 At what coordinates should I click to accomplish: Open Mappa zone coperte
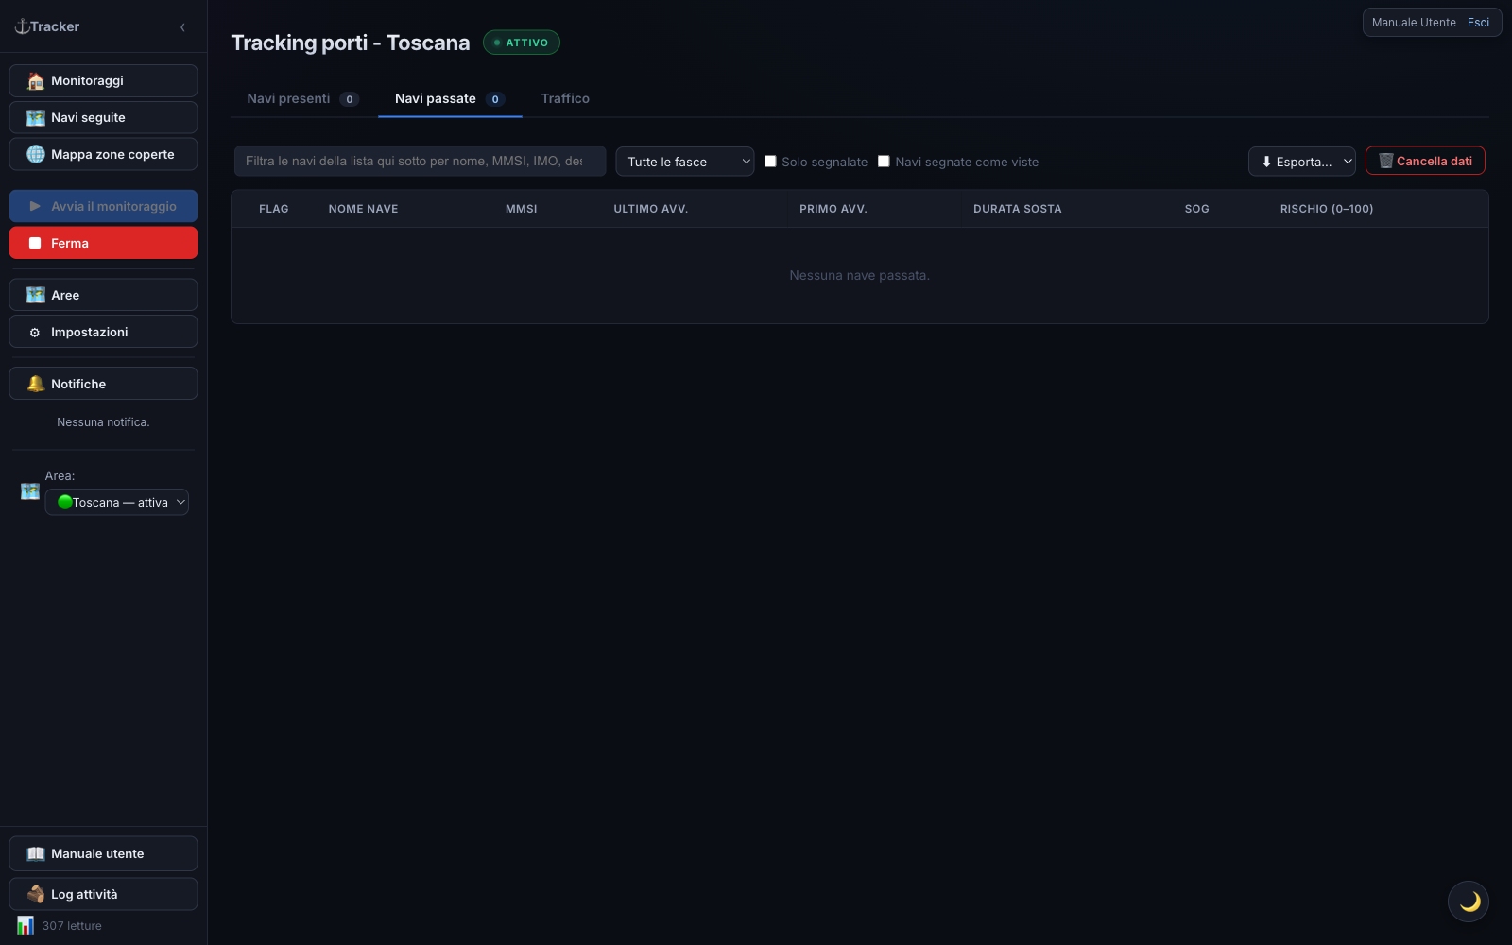[x=103, y=154]
